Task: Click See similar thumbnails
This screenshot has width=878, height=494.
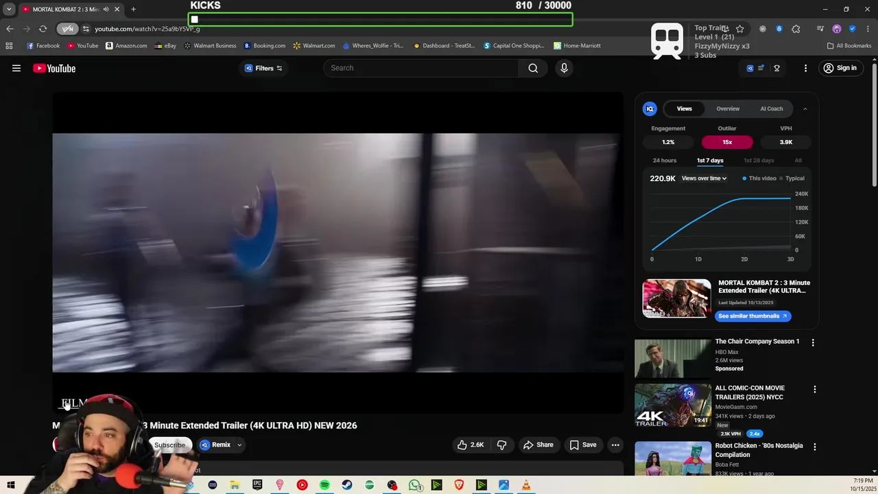Action: coord(753,316)
